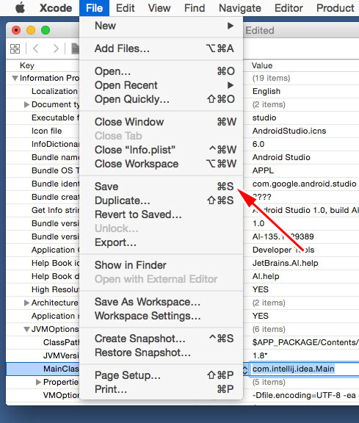The image size is (359, 423).
Task: Choose Show in Finder menu item
Action: coord(162,265)
